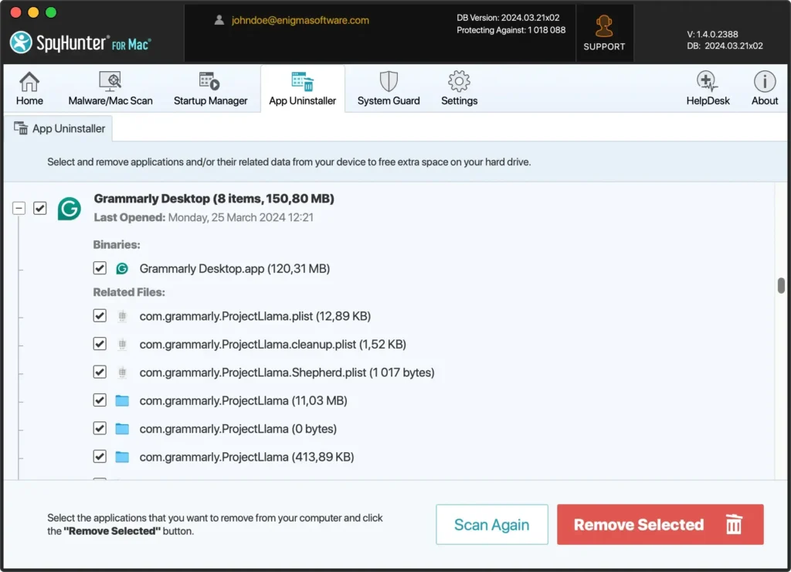Screen dimensions: 791x572
Task: Open the About info icon
Action: [765, 82]
